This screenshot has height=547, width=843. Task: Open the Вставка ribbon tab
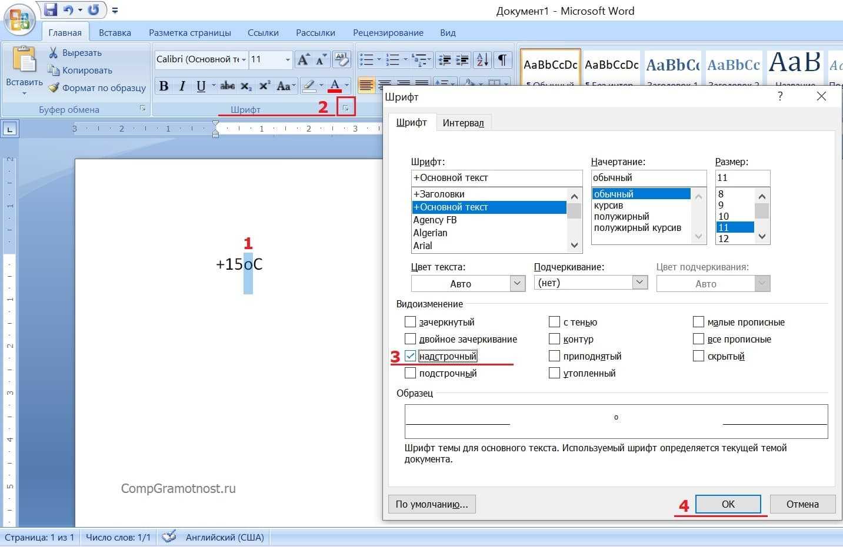pyautogui.click(x=115, y=32)
